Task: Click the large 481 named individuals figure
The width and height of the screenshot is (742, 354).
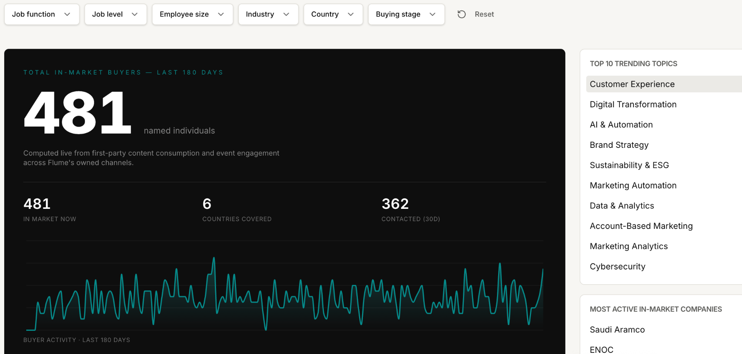Action: [x=77, y=112]
